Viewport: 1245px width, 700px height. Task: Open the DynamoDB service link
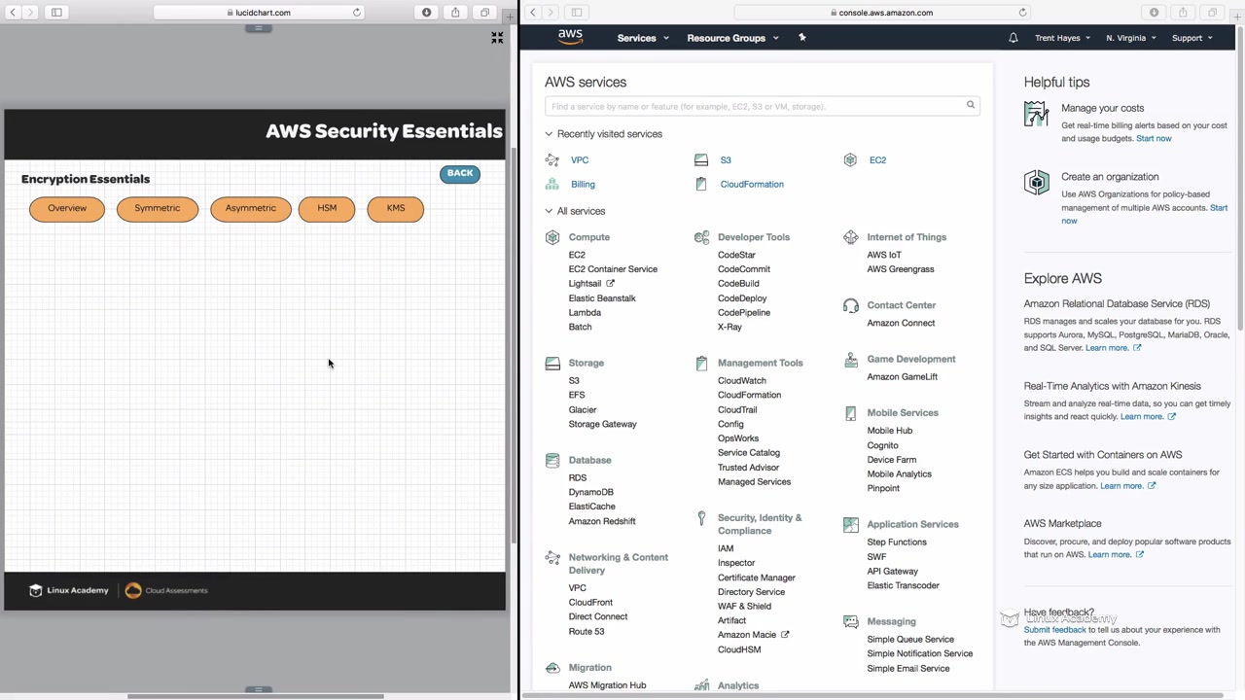coord(591,492)
